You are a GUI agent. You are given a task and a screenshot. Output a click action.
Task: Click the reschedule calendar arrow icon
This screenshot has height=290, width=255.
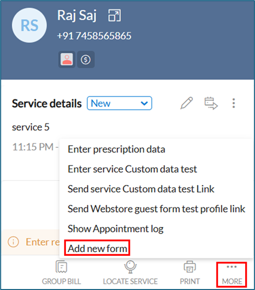point(211,103)
